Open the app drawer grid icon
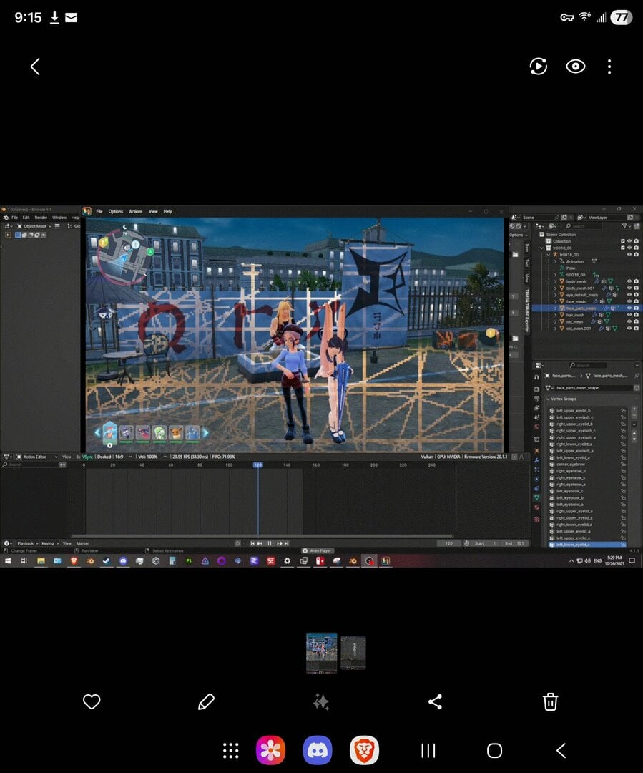643x773 pixels. click(x=230, y=750)
